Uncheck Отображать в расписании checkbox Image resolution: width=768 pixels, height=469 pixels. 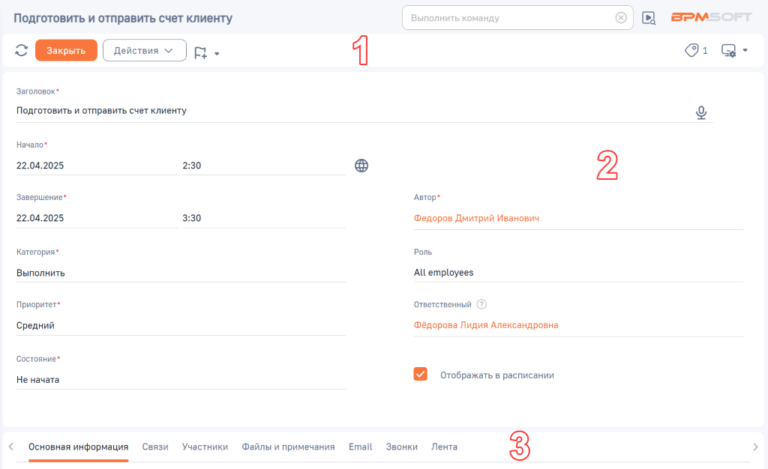coord(420,374)
